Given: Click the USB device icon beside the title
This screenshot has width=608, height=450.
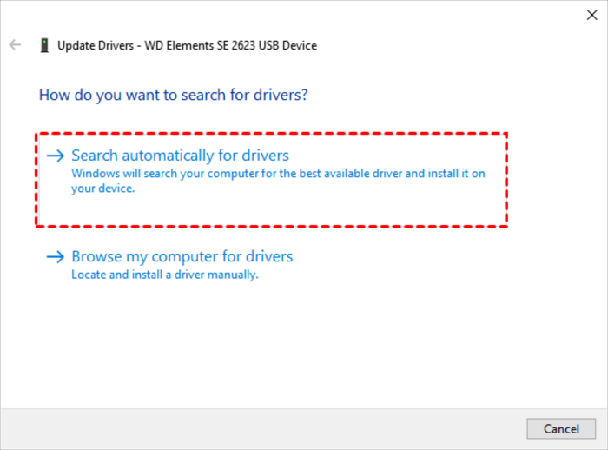Looking at the screenshot, I should coord(44,45).
